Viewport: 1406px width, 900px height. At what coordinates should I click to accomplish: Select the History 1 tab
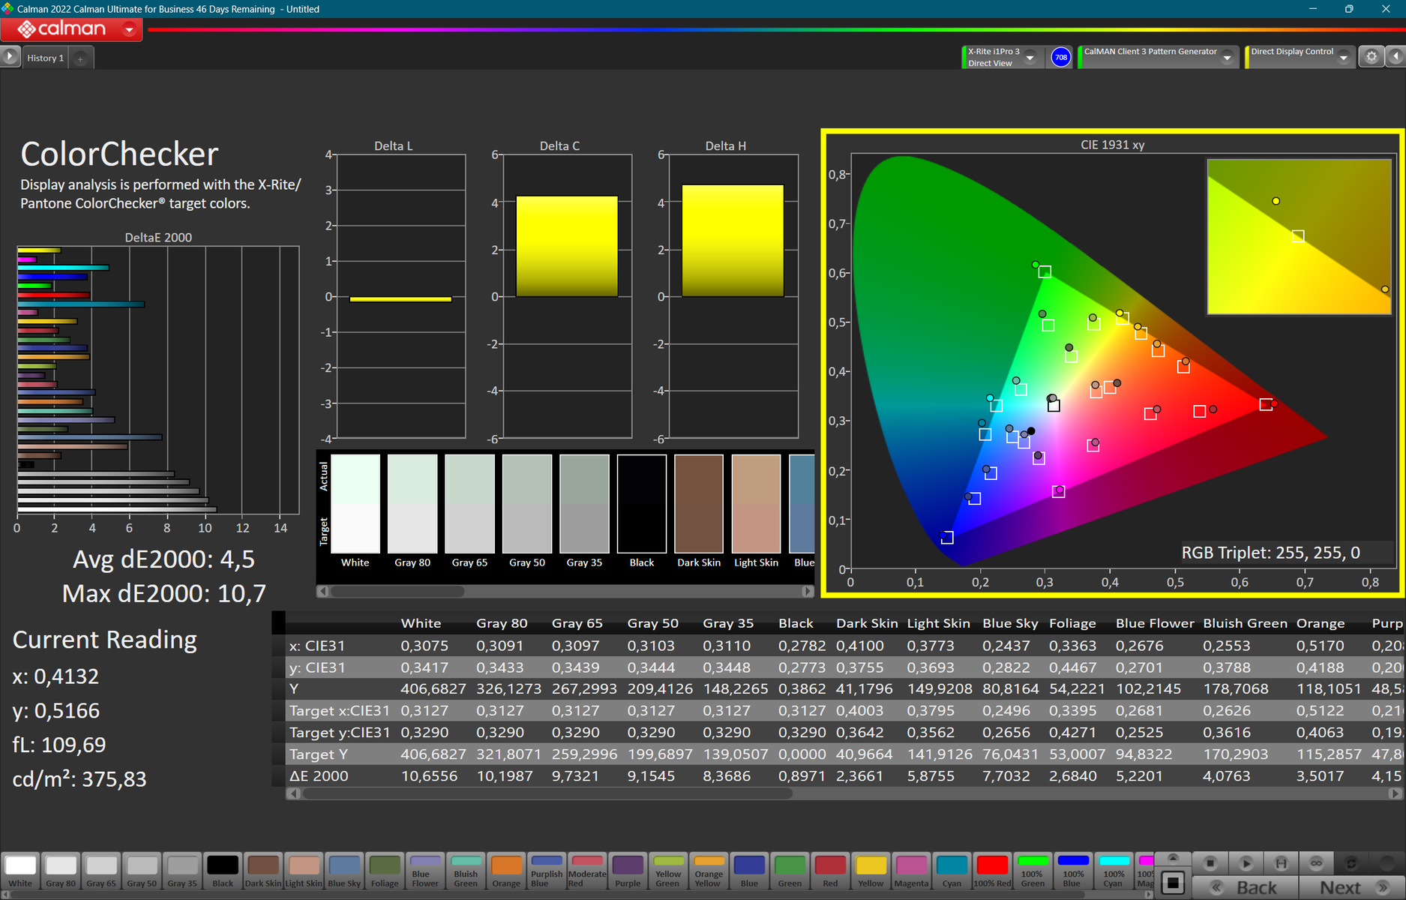tap(45, 58)
